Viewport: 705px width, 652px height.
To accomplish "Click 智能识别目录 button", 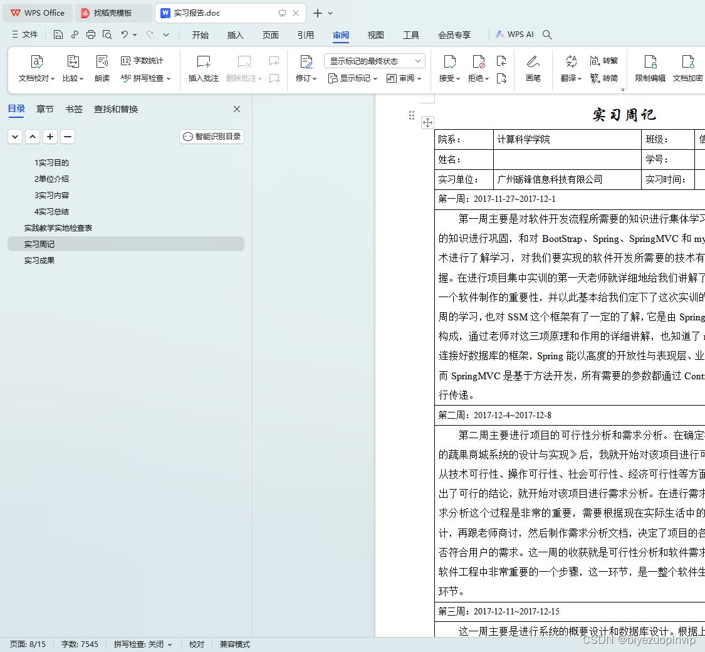I will pyautogui.click(x=212, y=137).
